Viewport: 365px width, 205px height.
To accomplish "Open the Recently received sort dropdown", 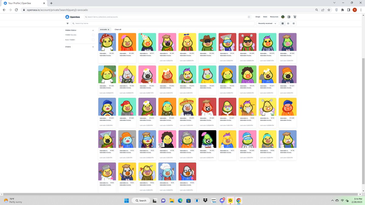I will point(267,23).
